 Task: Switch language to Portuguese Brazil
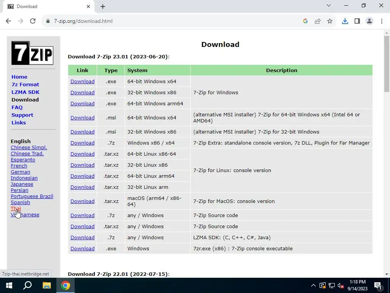point(32,196)
